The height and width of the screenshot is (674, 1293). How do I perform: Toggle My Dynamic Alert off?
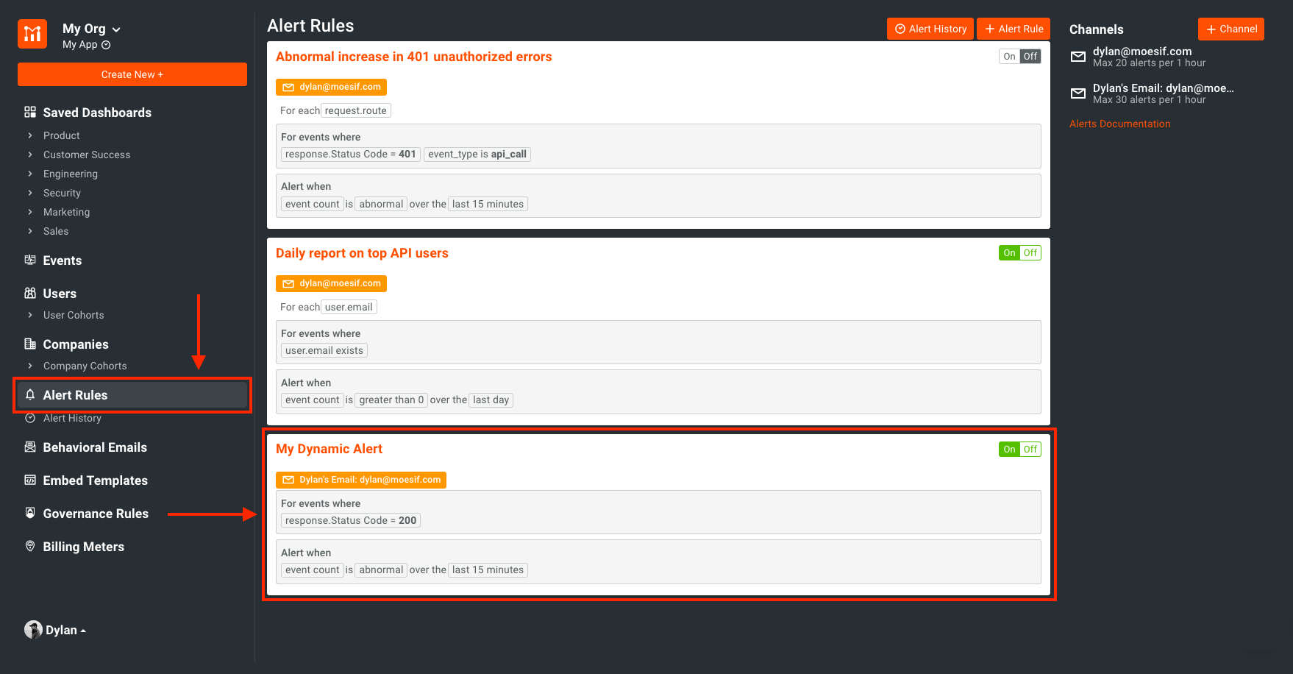(x=1030, y=449)
